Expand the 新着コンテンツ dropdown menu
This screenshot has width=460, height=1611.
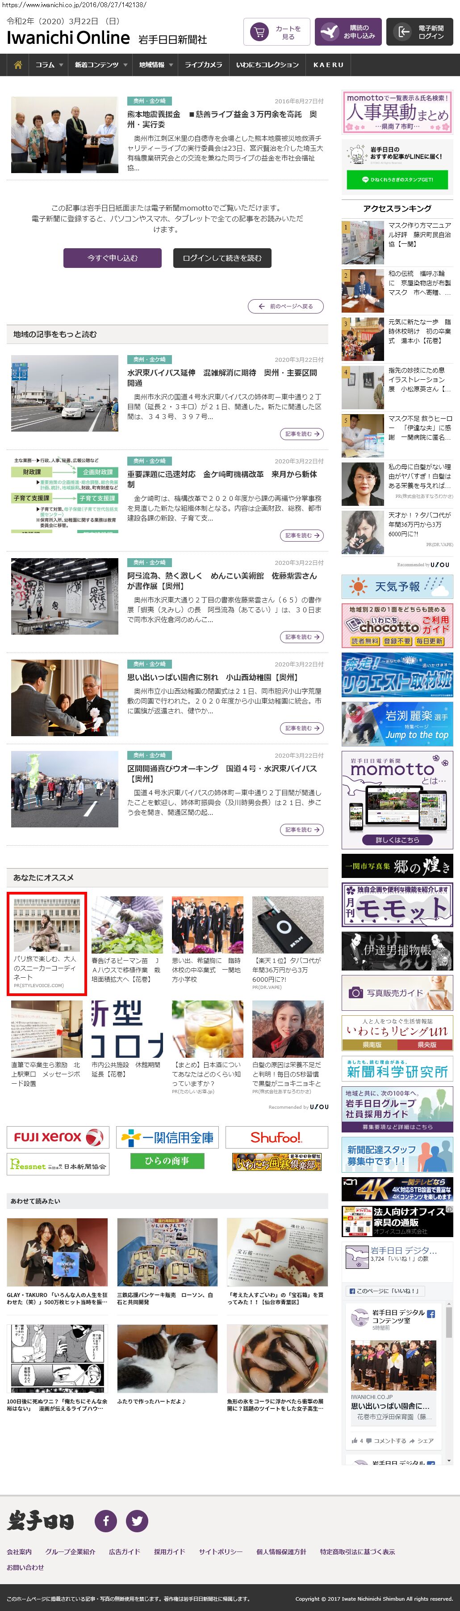(100, 65)
